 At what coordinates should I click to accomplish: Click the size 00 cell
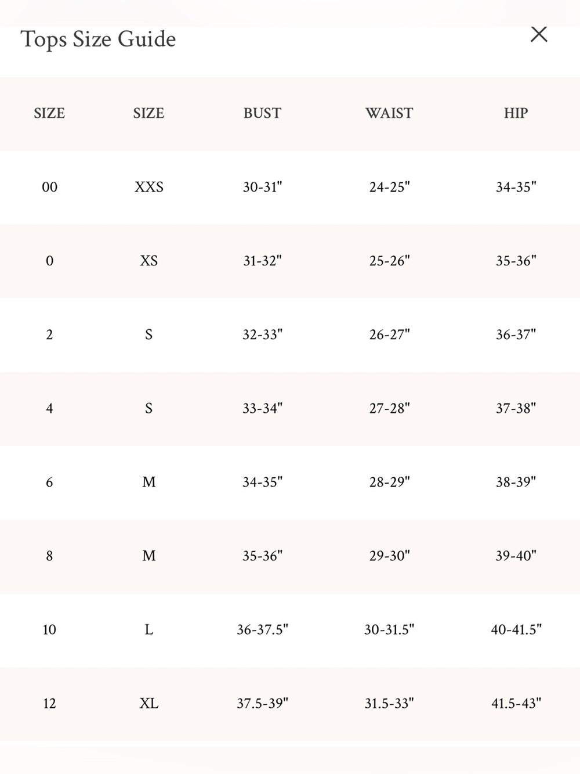(49, 187)
